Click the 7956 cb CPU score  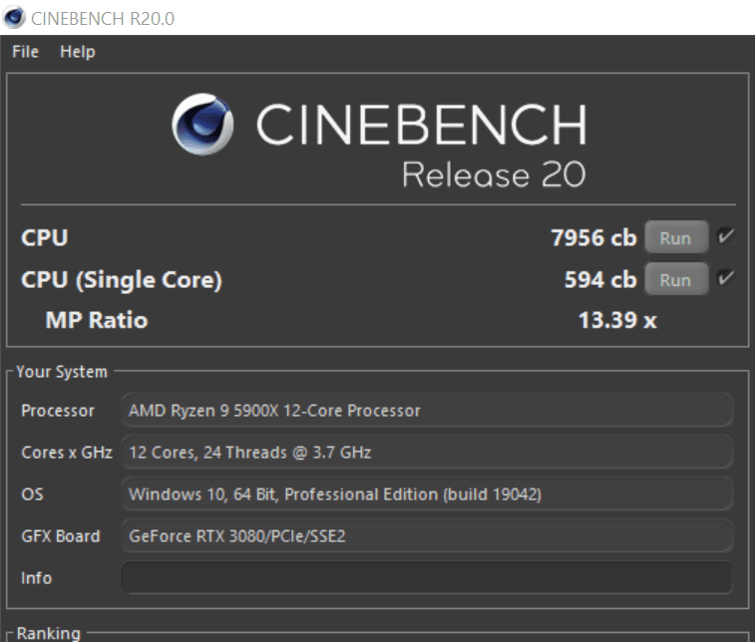point(593,237)
